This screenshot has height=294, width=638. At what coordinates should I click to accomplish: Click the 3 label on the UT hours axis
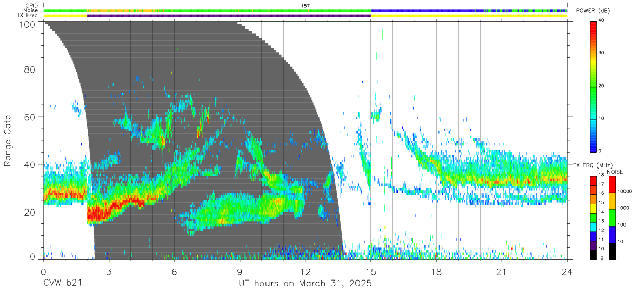109,272
